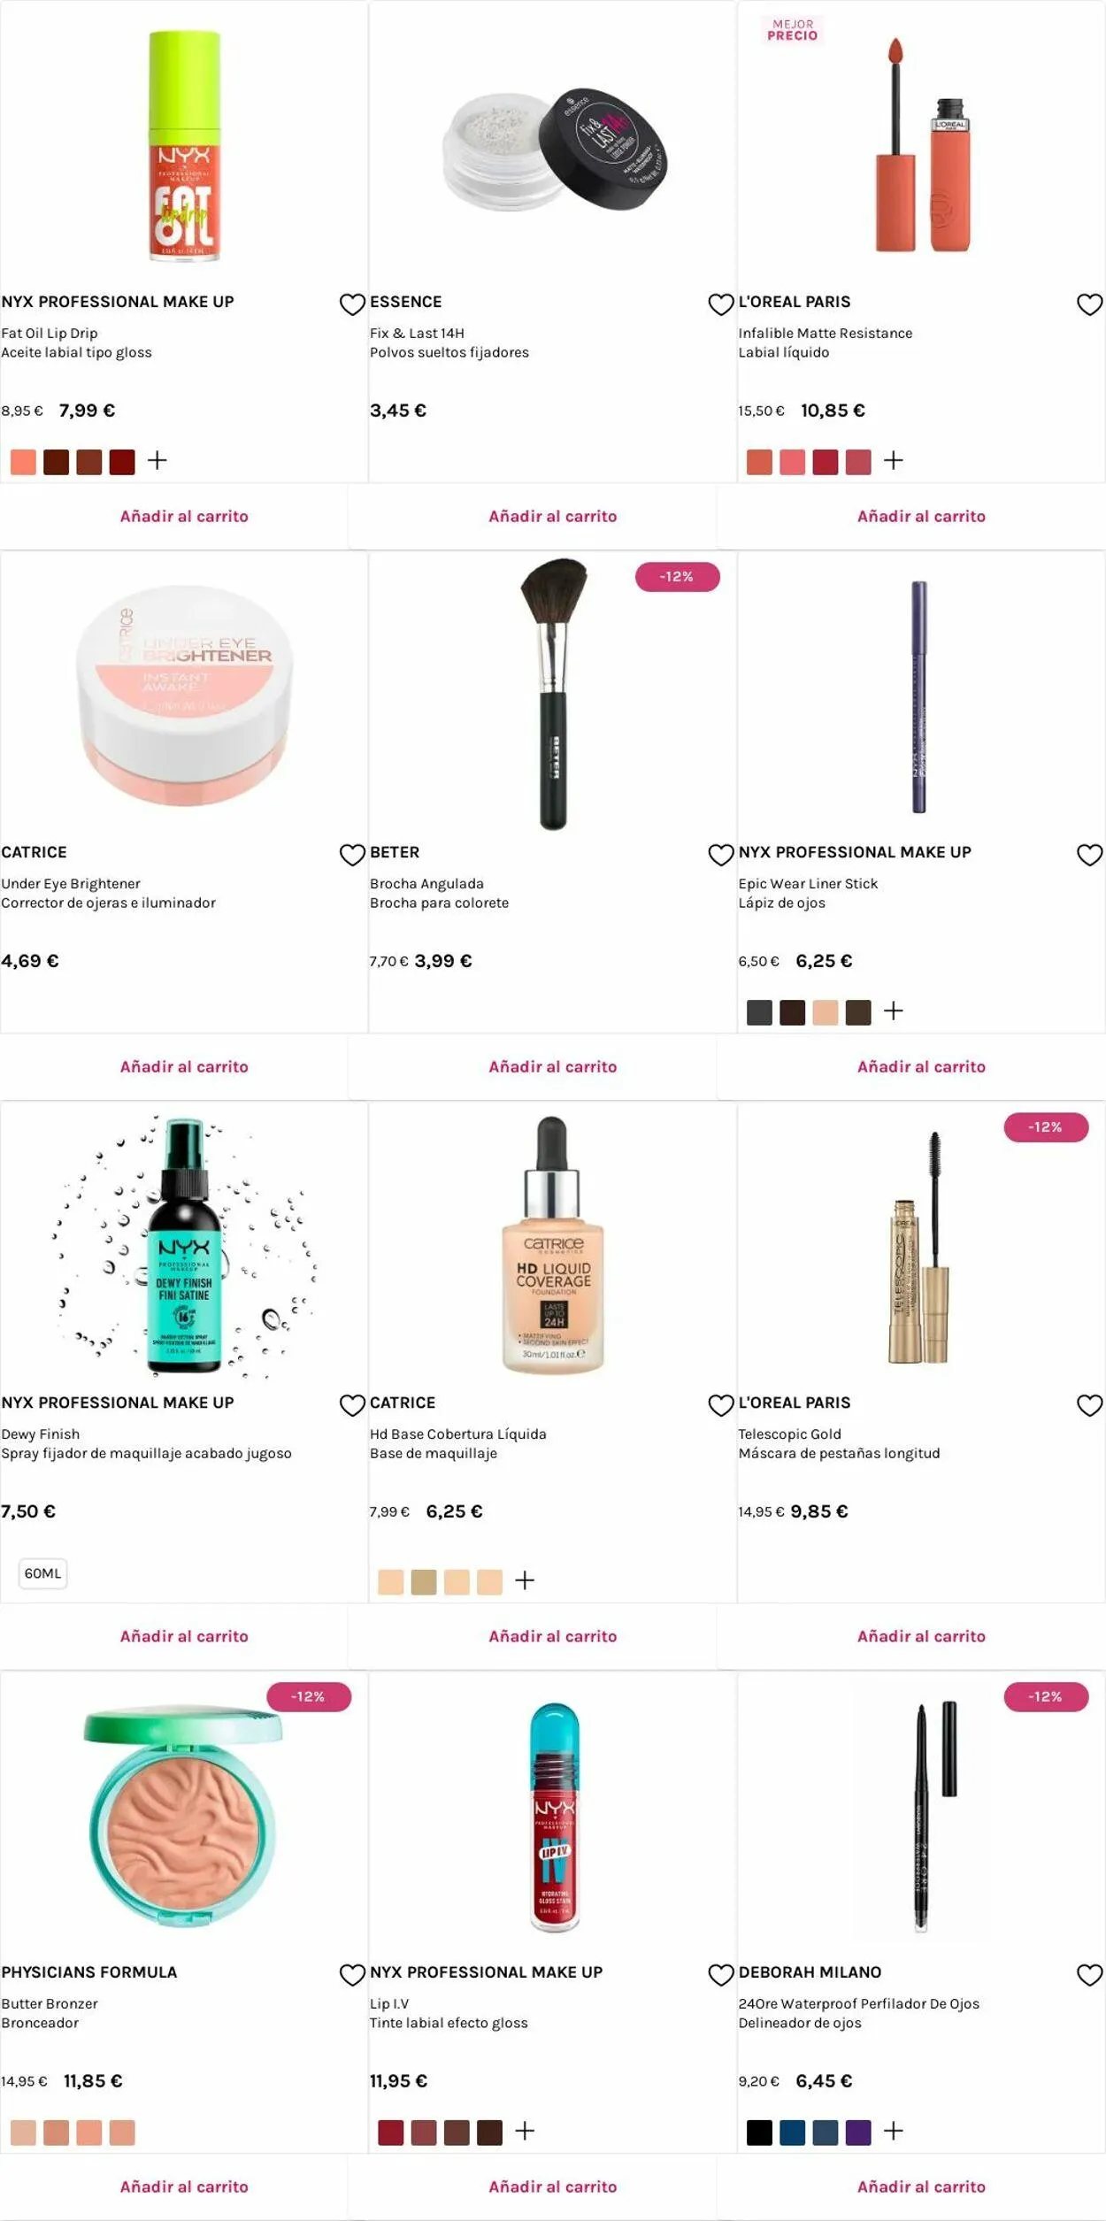Wishlist the NYX Epic Wear Liner Stick
The width and height of the screenshot is (1106, 2221).
click(1089, 855)
